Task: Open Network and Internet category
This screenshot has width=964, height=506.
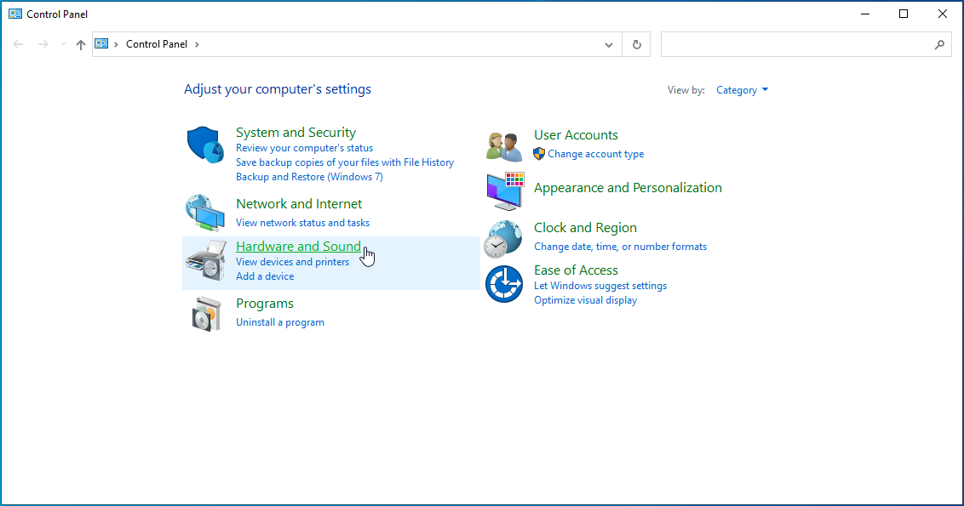Action: click(x=299, y=204)
